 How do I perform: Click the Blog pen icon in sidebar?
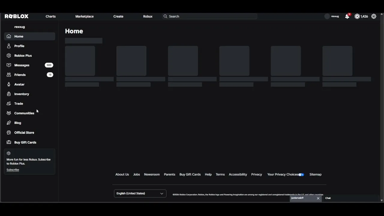pyautogui.click(x=9, y=123)
